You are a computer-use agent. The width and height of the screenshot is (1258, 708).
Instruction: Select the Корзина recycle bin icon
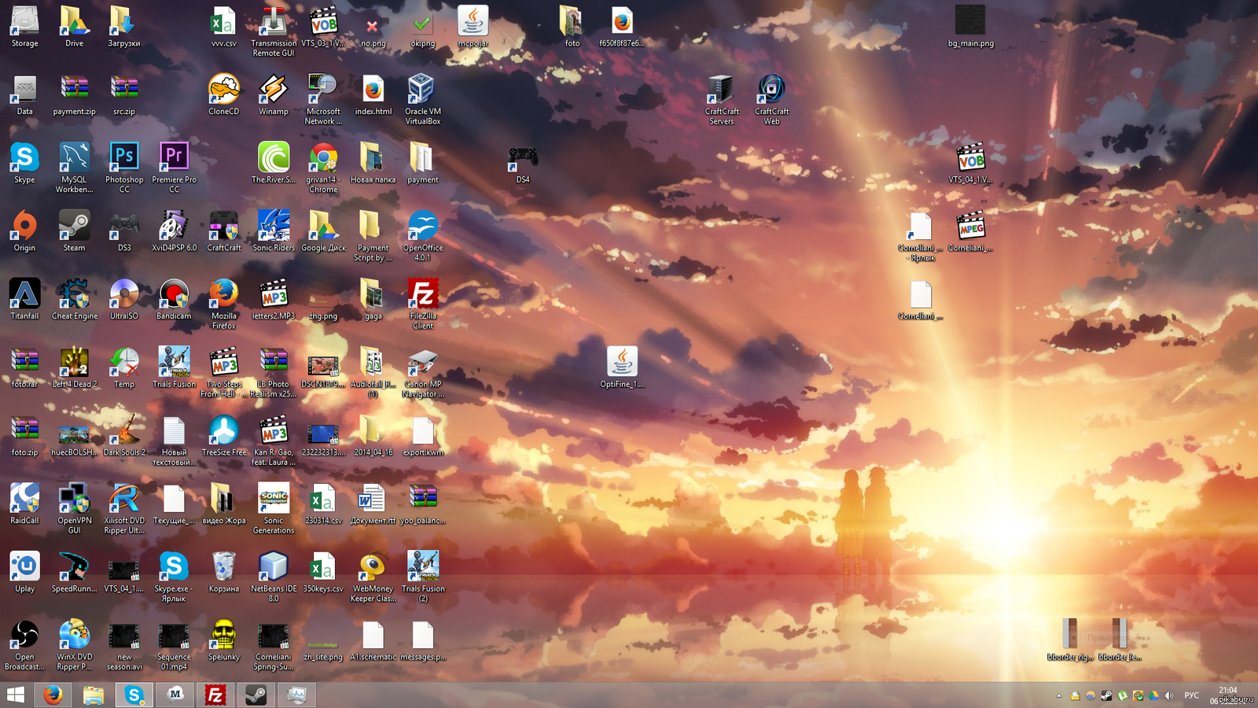223,573
